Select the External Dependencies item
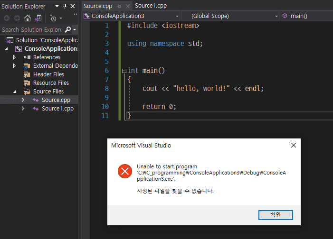 pos(56,66)
